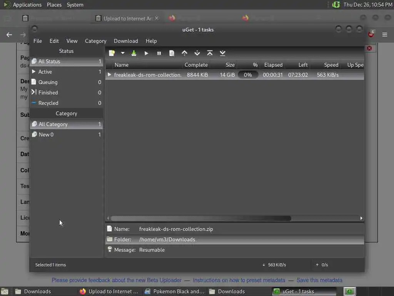Switch to the Upload to Internet Archive browser tab
This screenshot has height=296, width=394.
(127, 18)
